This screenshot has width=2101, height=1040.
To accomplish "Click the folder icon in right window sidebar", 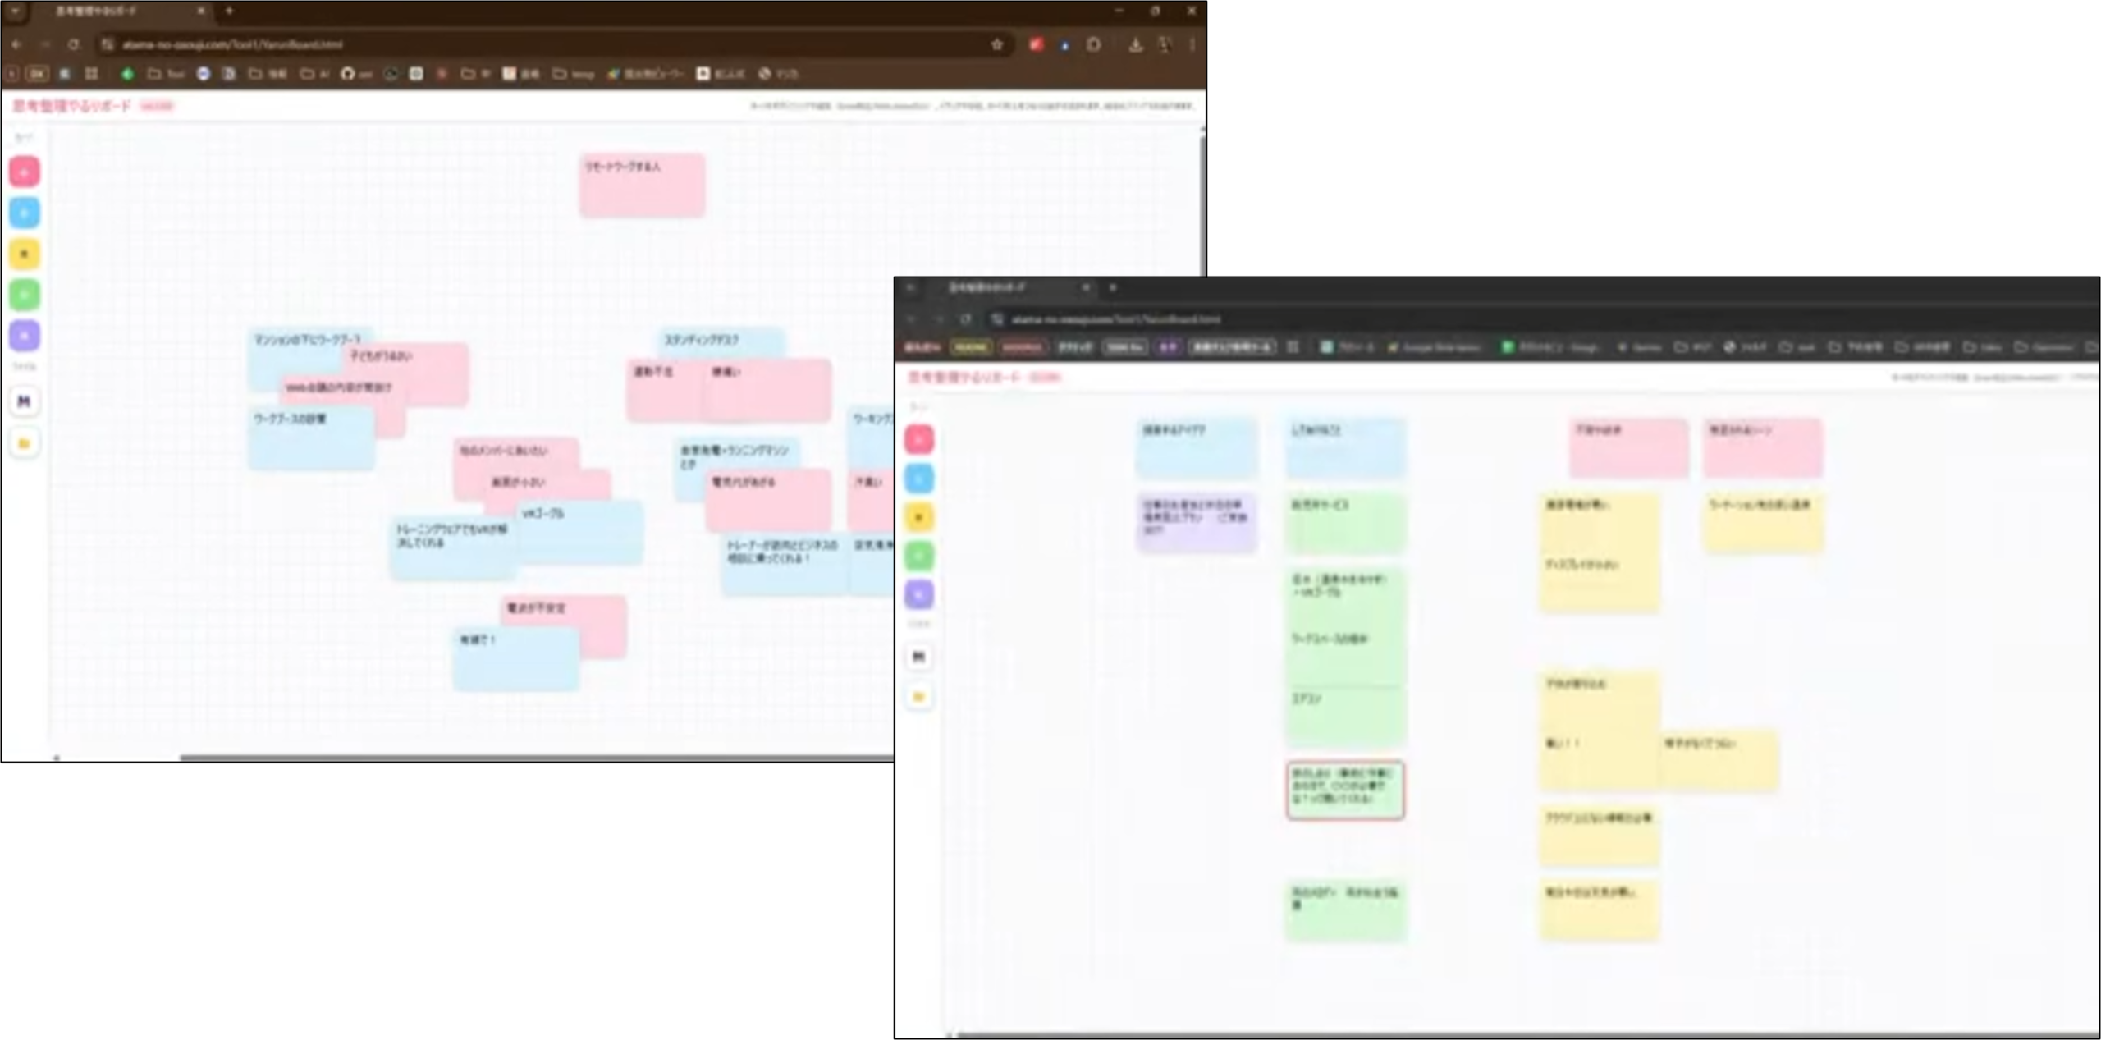I will tap(919, 697).
